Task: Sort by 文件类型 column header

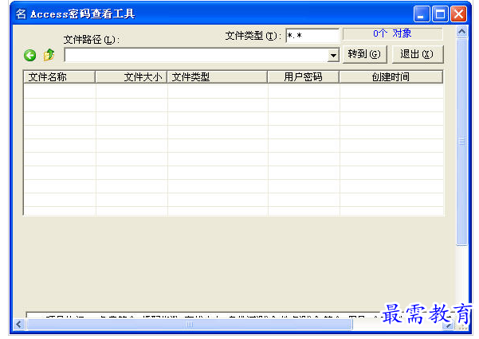Action: 218,77
